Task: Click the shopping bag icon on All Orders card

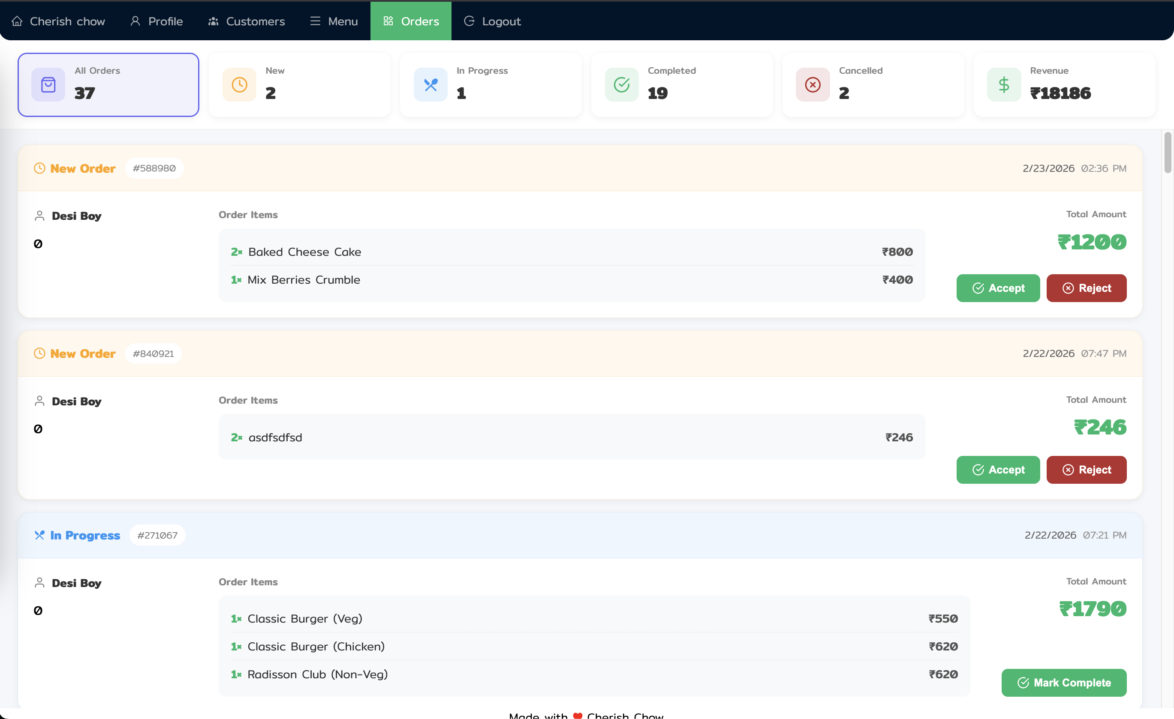Action: [48, 84]
